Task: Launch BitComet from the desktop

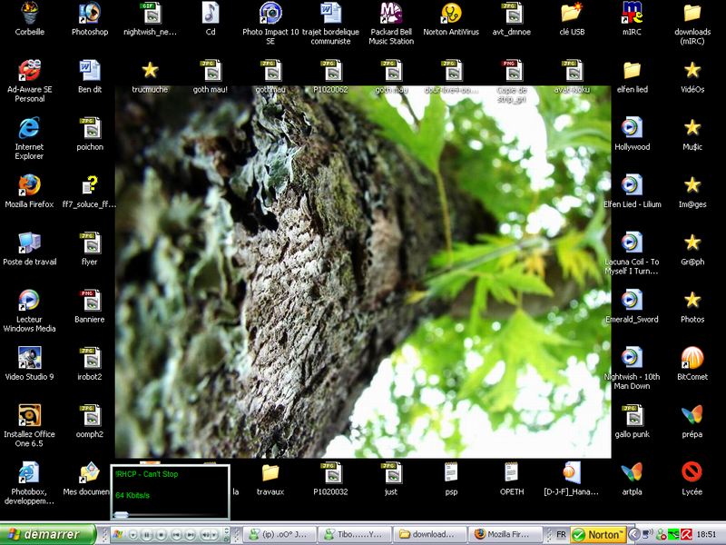Action: tap(692, 358)
